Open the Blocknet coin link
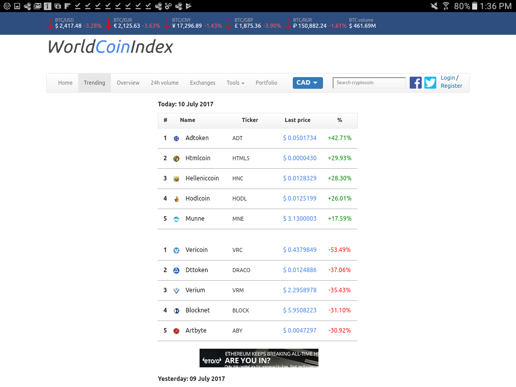This screenshot has height=387, width=516. point(198,310)
